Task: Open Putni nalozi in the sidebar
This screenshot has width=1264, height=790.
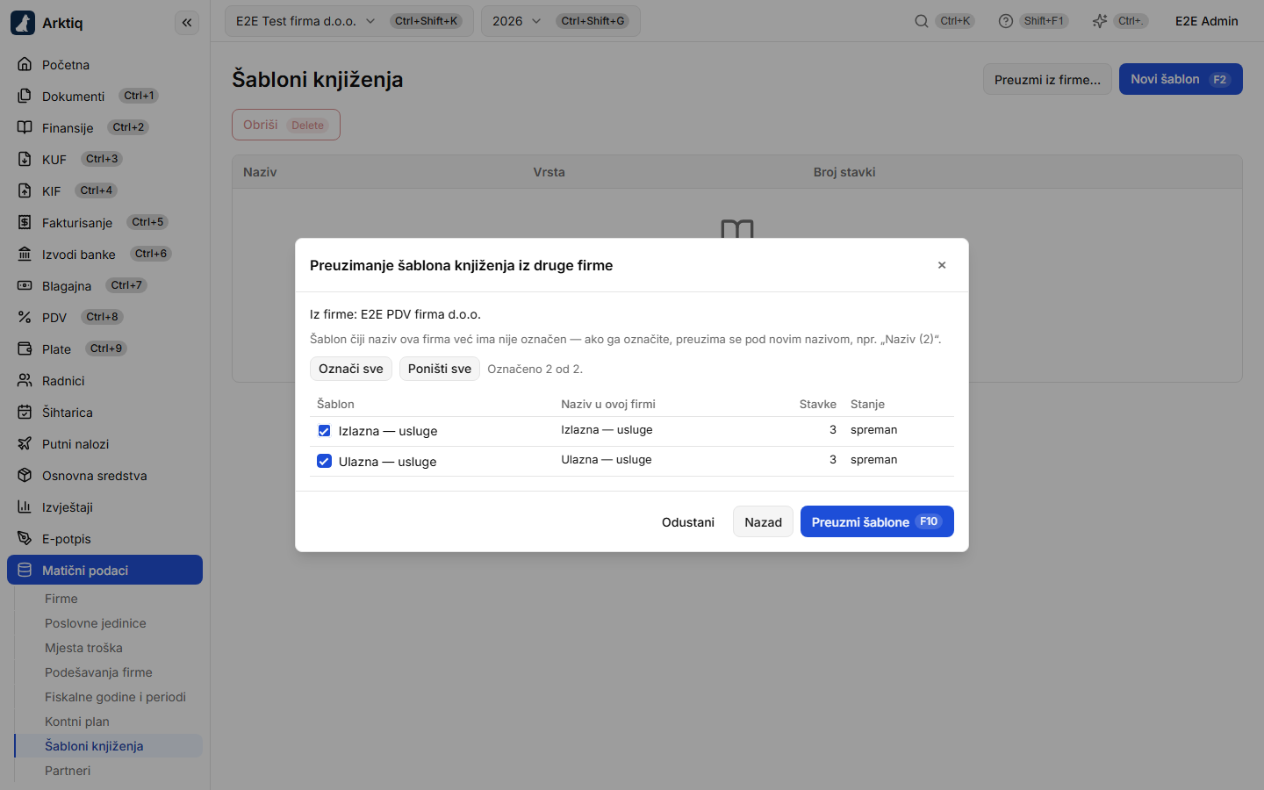Action: (x=104, y=443)
